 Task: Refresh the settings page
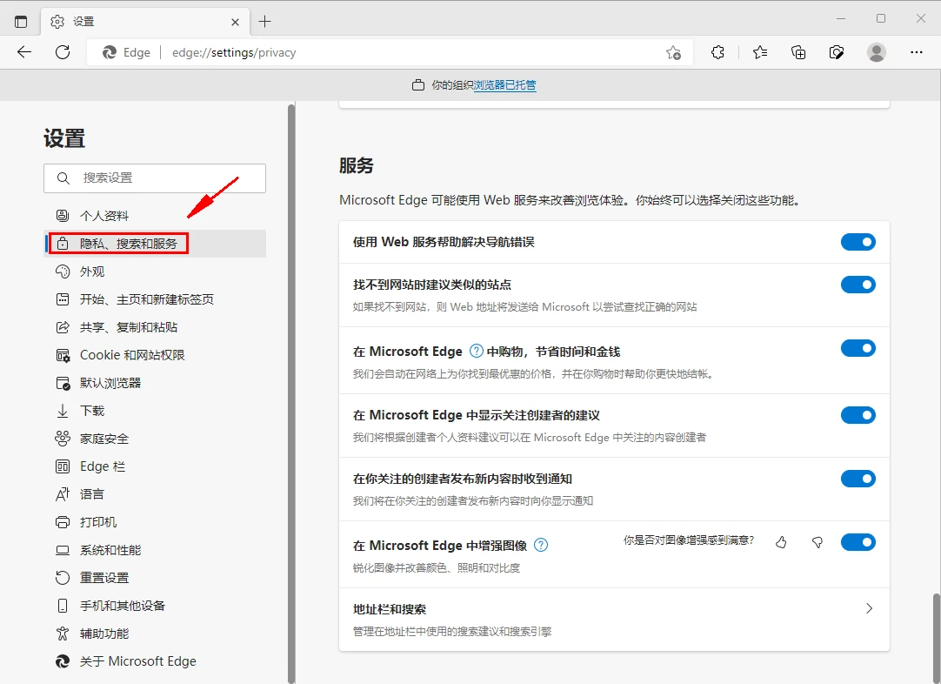point(63,52)
